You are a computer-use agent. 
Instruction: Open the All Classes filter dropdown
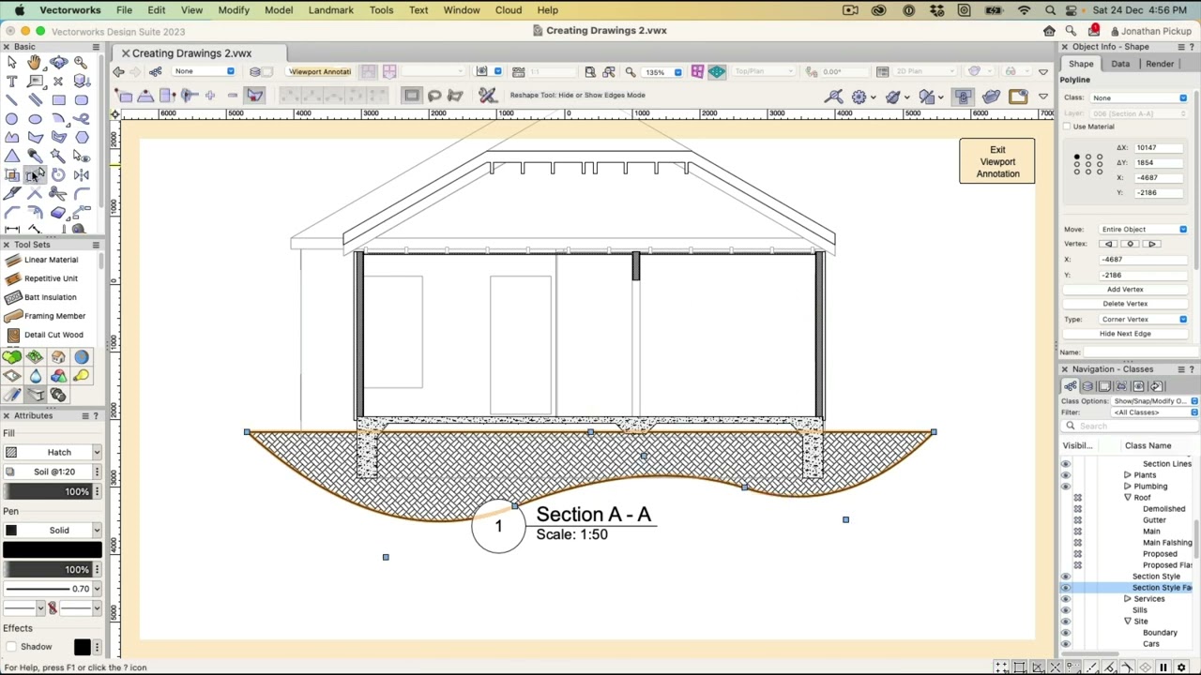[1155, 412]
